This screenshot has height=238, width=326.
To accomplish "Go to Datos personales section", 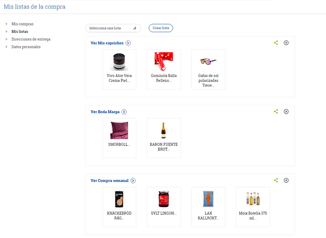I will (x=26, y=47).
